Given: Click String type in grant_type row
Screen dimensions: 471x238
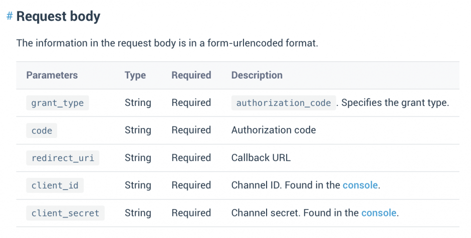Looking at the screenshot, I should pos(138,103).
